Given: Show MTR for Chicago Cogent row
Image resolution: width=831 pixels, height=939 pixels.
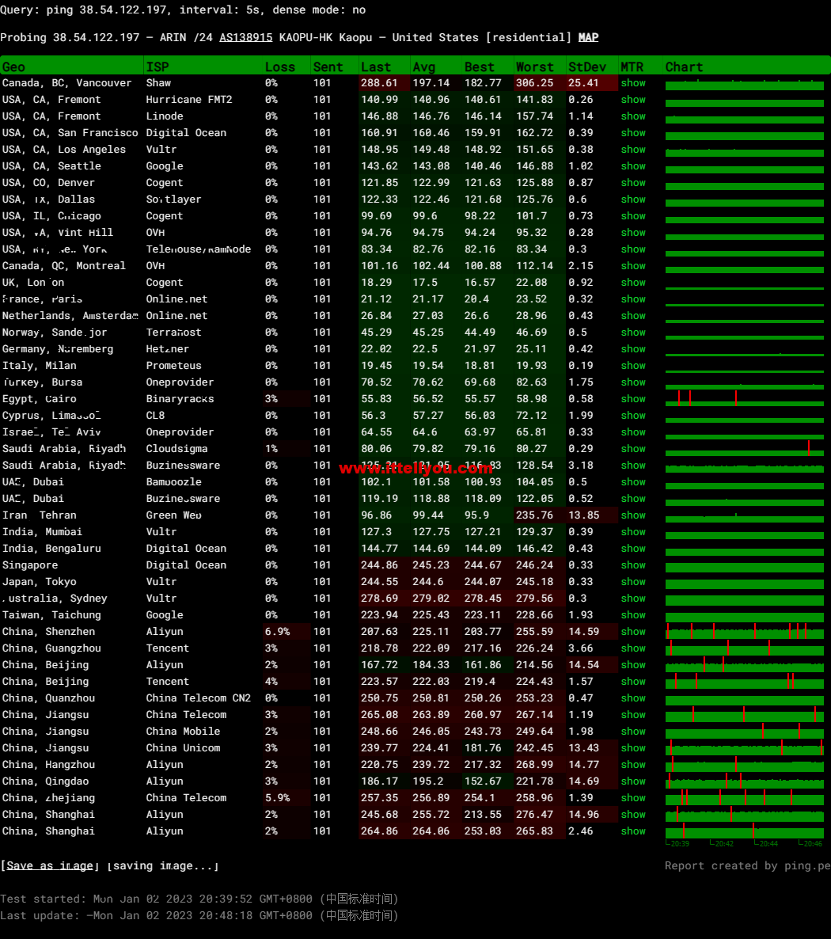Looking at the screenshot, I should [x=633, y=215].
